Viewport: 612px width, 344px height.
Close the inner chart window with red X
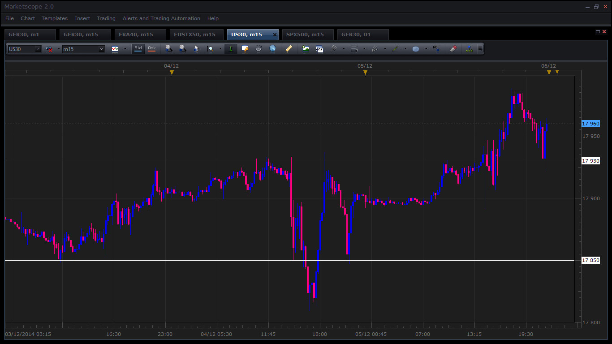pos(604,31)
